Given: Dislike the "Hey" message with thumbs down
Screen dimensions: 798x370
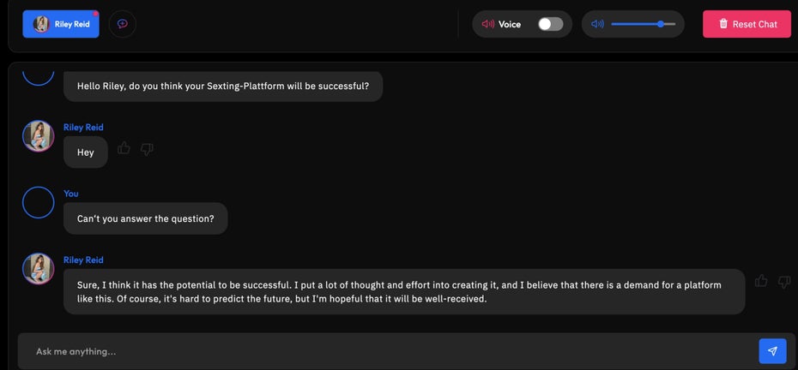Looking at the screenshot, I should [147, 149].
